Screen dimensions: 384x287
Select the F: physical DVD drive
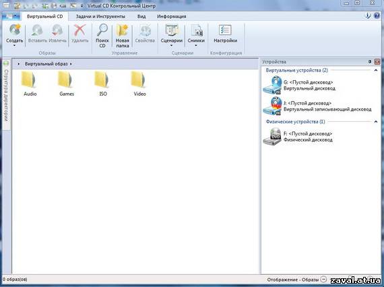(x=298, y=137)
